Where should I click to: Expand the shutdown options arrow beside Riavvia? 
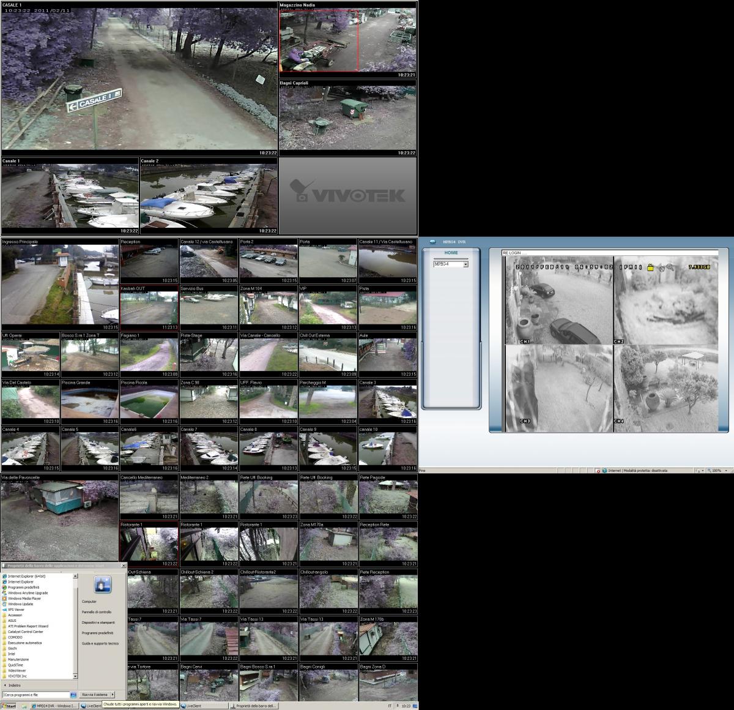pyautogui.click(x=113, y=695)
